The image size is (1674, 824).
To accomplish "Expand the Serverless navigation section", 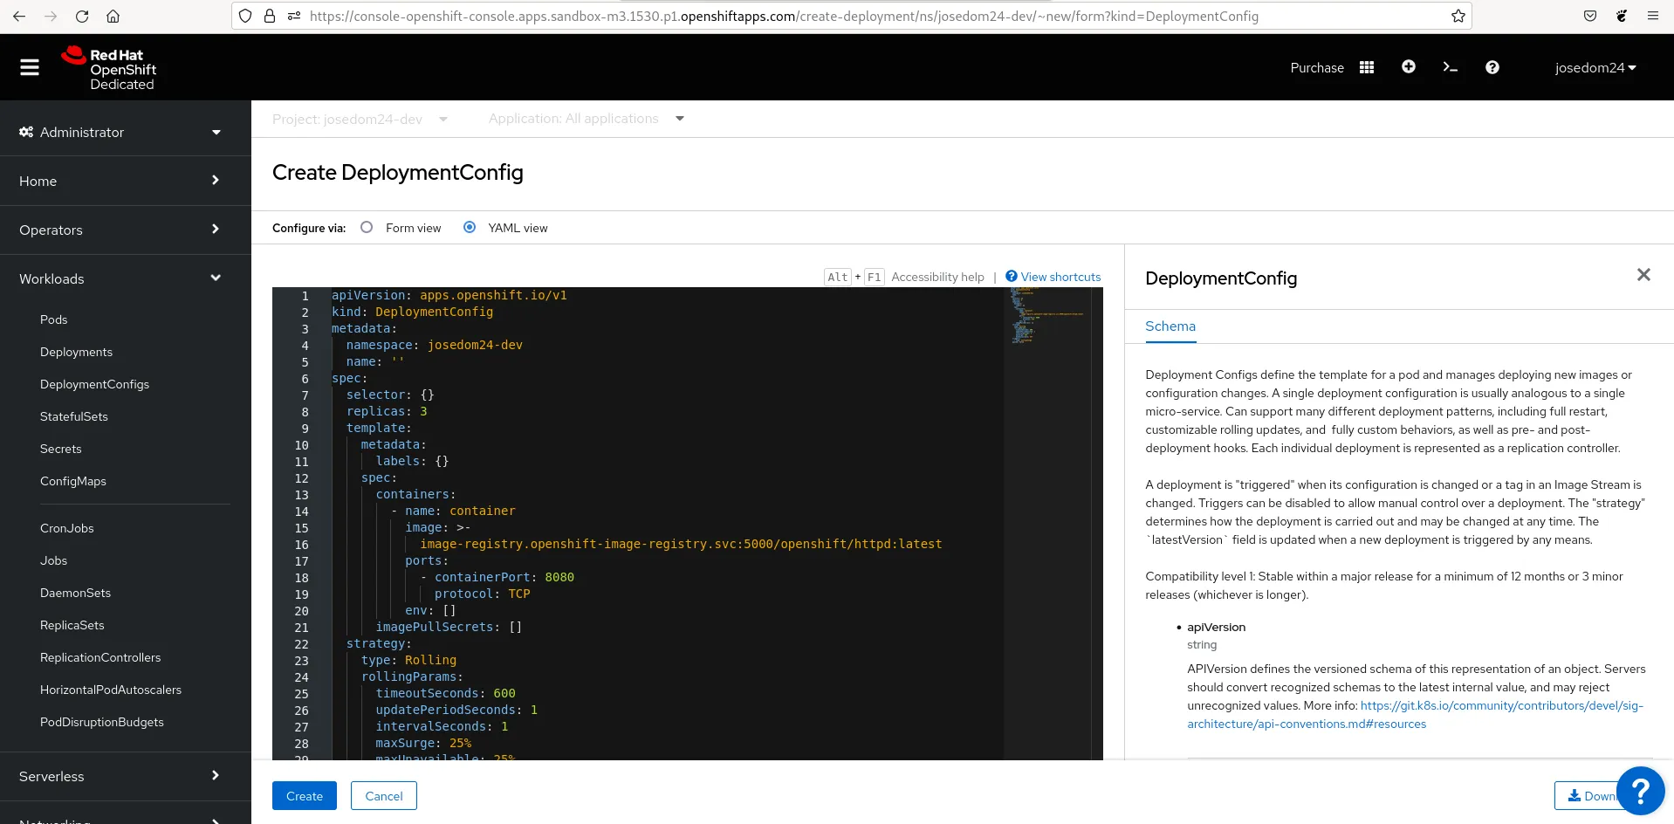I will point(120,776).
